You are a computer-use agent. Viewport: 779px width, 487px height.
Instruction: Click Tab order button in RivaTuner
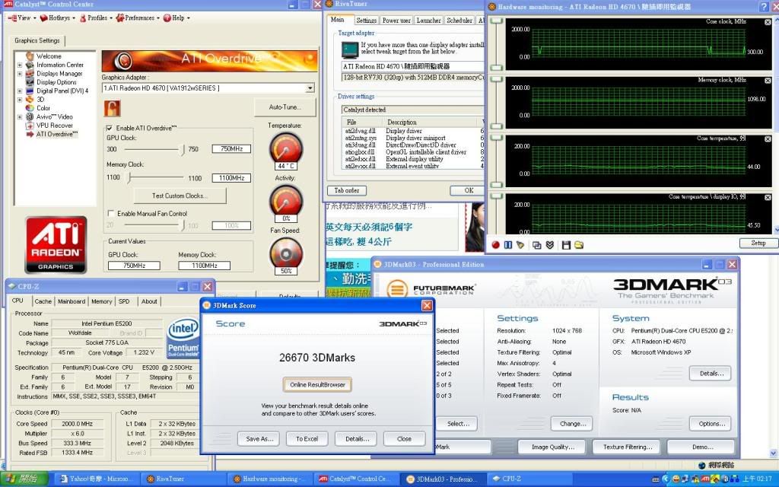[x=347, y=190]
